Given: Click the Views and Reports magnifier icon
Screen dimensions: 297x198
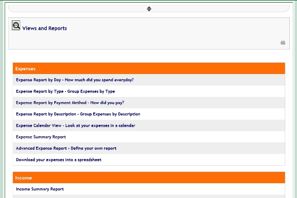Looking at the screenshot, I should coord(16,26).
